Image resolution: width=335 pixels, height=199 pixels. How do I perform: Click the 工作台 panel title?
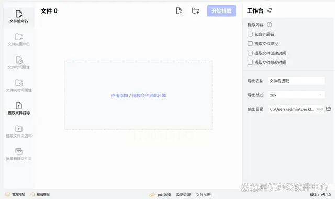[255, 10]
